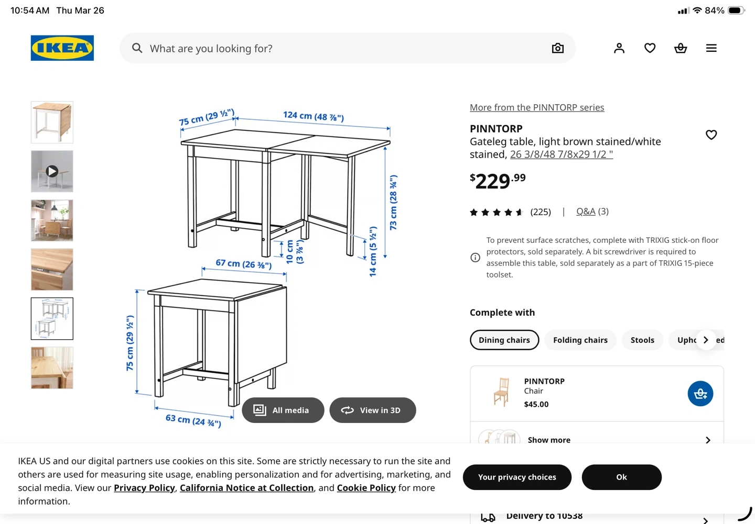Click the info icon beside assembly note
Screen dimensions: 755x524
(x=475, y=258)
